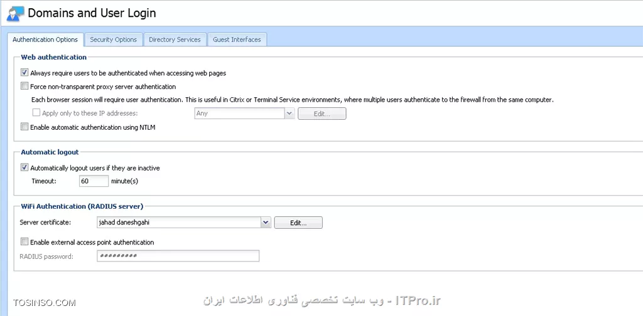The image size is (643, 316).
Task: Click Edit button next to Server certificate
Action: pyautogui.click(x=298, y=223)
